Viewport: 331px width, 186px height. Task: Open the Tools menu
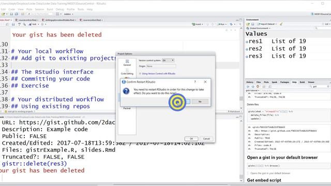click(81, 9)
